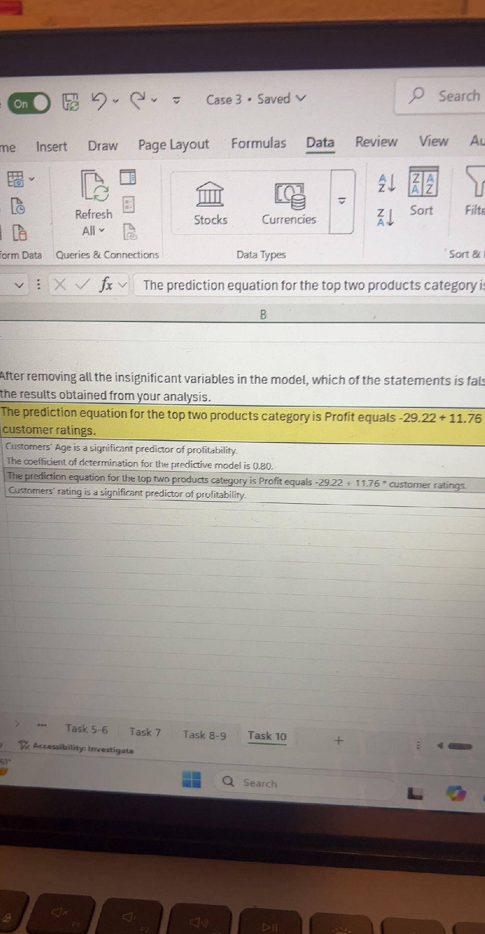Open the Insert ribbon tab
Screen dimensions: 485x934
pos(51,146)
